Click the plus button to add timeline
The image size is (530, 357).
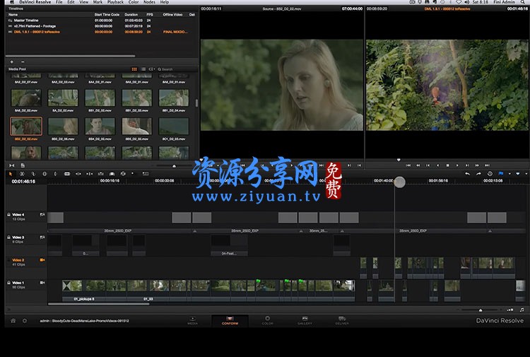tap(12, 62)
